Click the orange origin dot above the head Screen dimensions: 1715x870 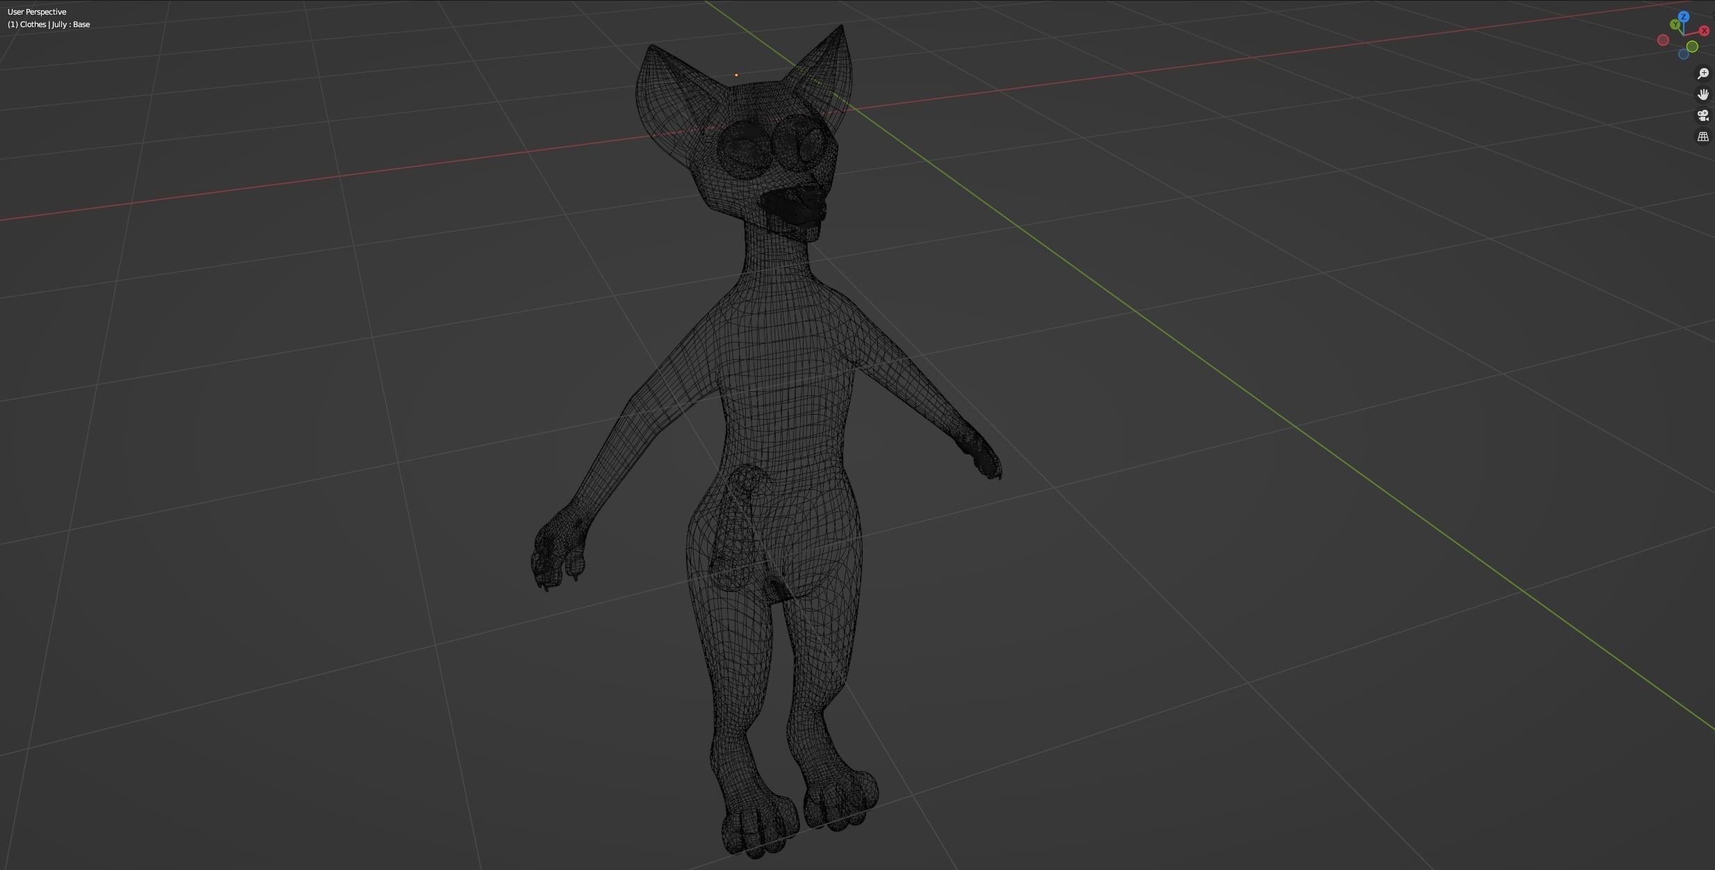point(736,75)
